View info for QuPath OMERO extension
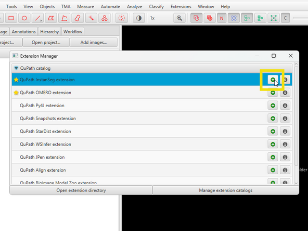Viewport: 308px width, 231px height. click(x=285, y=93)
